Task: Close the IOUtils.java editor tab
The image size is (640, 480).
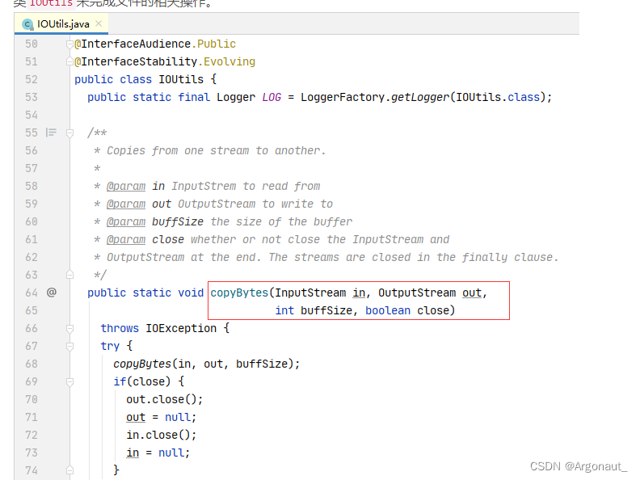Action: click(99, 24)
